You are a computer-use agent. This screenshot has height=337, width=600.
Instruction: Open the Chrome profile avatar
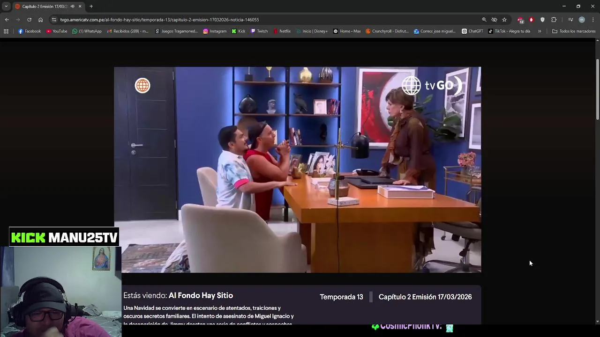click(582, 20)
